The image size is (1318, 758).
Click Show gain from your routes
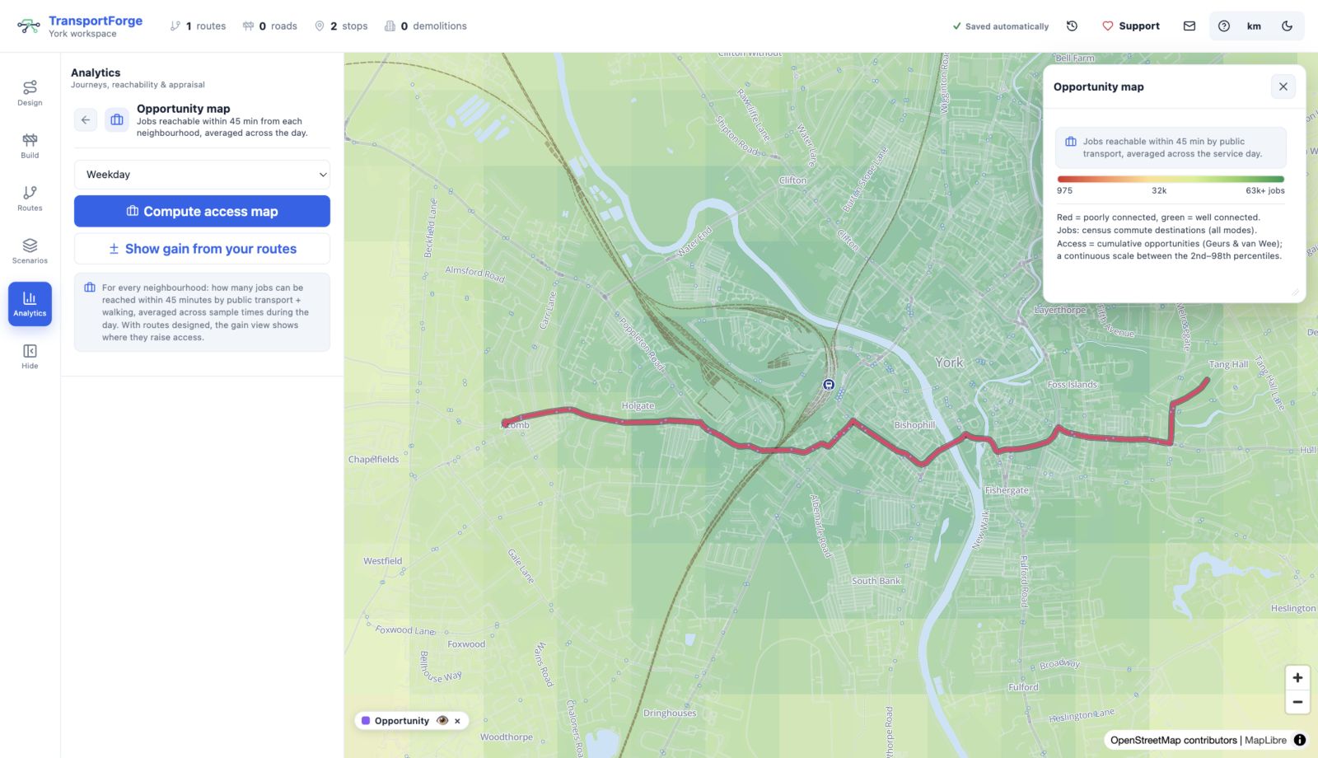pos(202,249)
